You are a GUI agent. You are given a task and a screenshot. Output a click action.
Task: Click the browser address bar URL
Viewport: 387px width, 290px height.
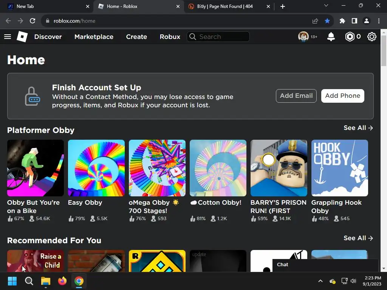(x=74, y=21)
